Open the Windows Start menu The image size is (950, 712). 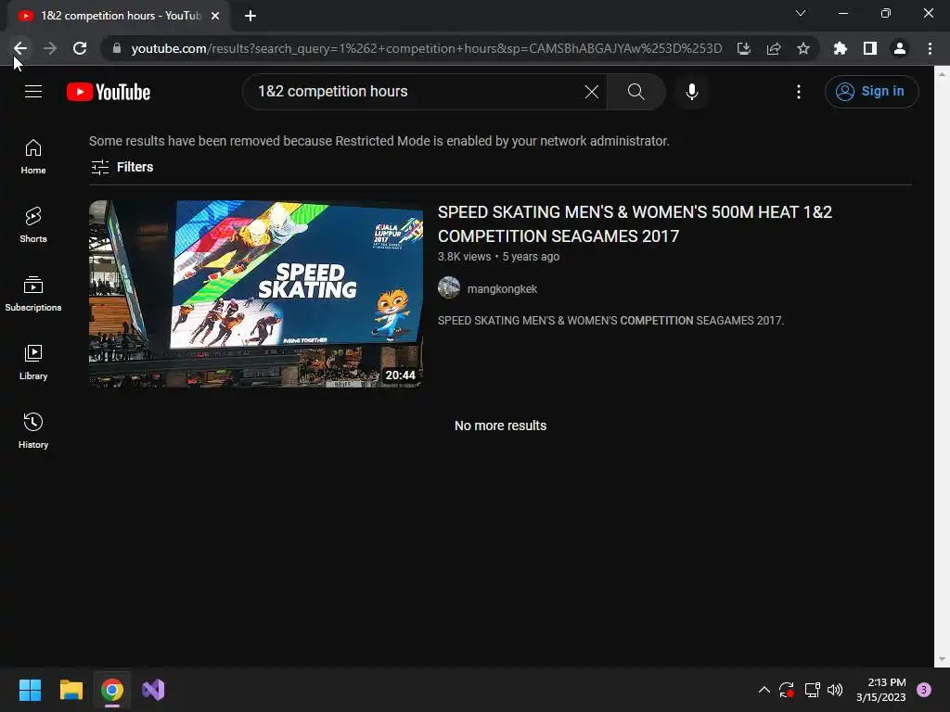pyautogui.click(x=30, y=690)
